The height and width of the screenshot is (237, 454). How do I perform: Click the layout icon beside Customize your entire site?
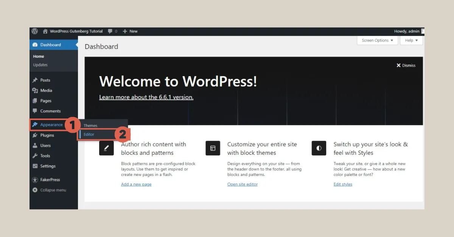click(x=213, y=148)
